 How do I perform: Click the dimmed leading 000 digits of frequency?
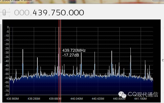point(22,13)
